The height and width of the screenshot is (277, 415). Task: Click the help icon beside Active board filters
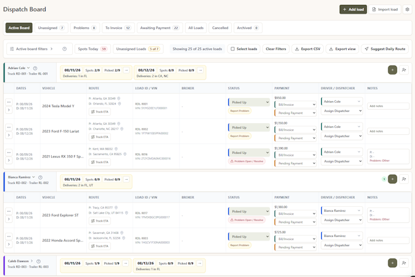[64, 49]
